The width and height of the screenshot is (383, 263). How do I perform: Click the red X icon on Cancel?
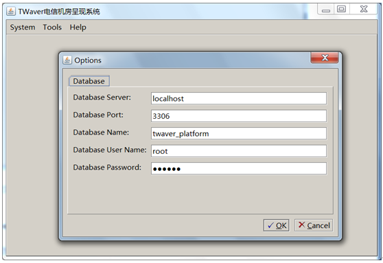point(301,225)
